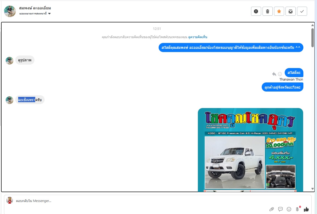Select the ดูรูปภาพ message bubble
The image size is (317, 214).
[25, 60]
